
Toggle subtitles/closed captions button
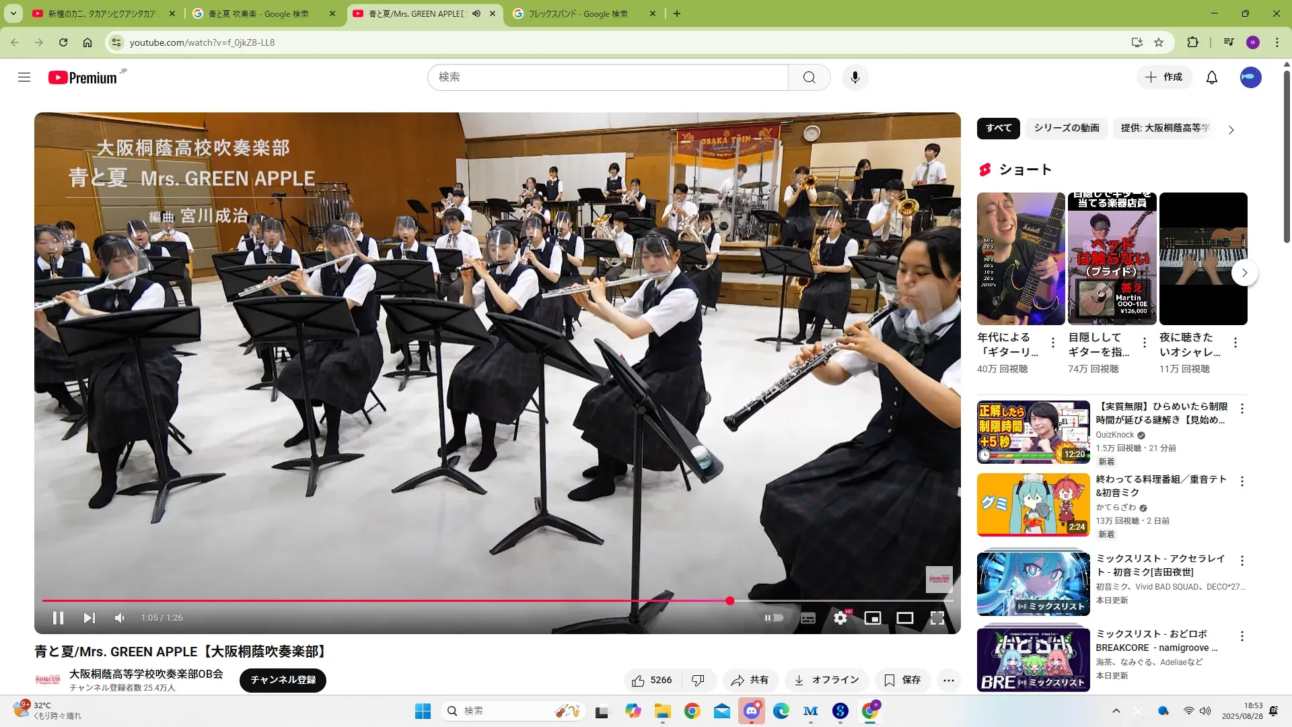click(x=808, y=618)
